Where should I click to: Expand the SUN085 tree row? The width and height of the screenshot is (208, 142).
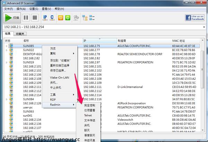pyautogui.click(x=6, y=46)
